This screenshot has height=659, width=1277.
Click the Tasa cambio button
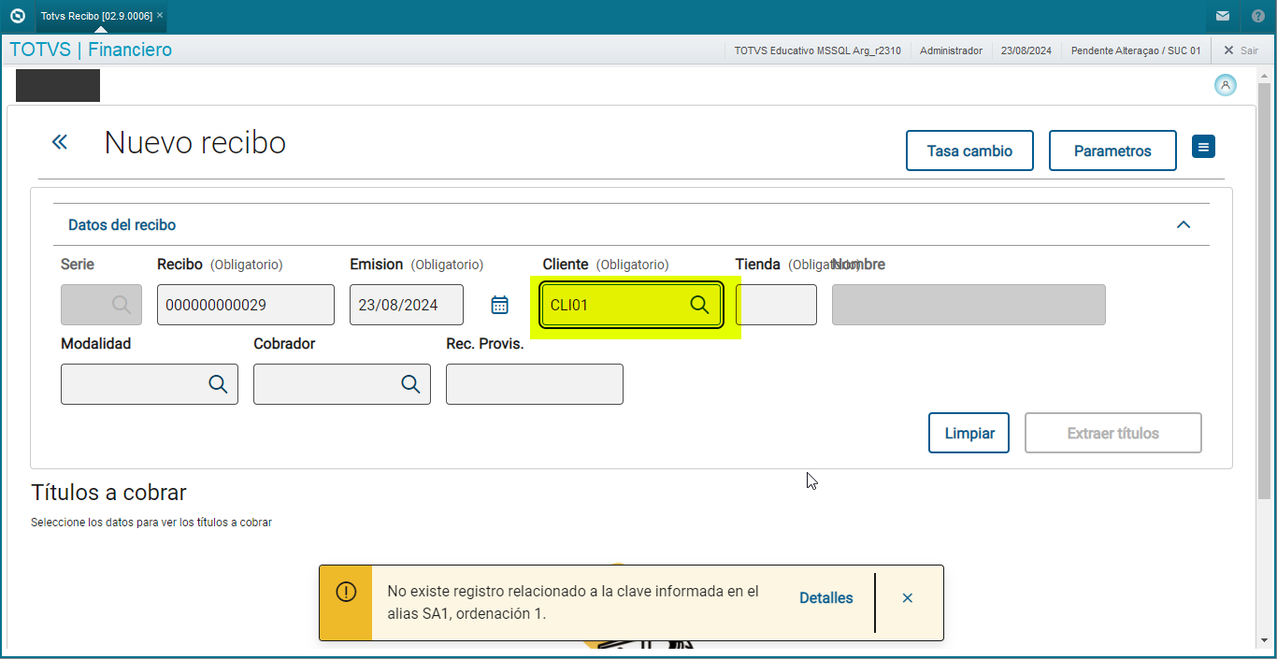(969, 150)
